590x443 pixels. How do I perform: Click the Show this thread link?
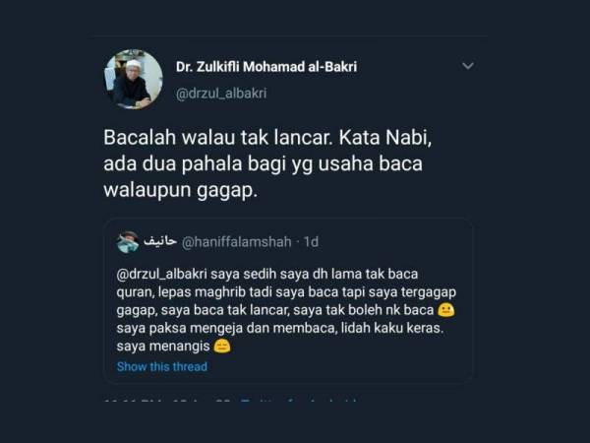162,366
